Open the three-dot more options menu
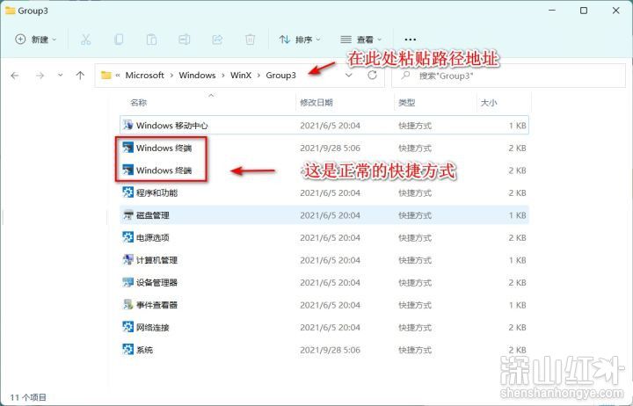The height and width of the screenshot is (406, 633). coord(411,40)
